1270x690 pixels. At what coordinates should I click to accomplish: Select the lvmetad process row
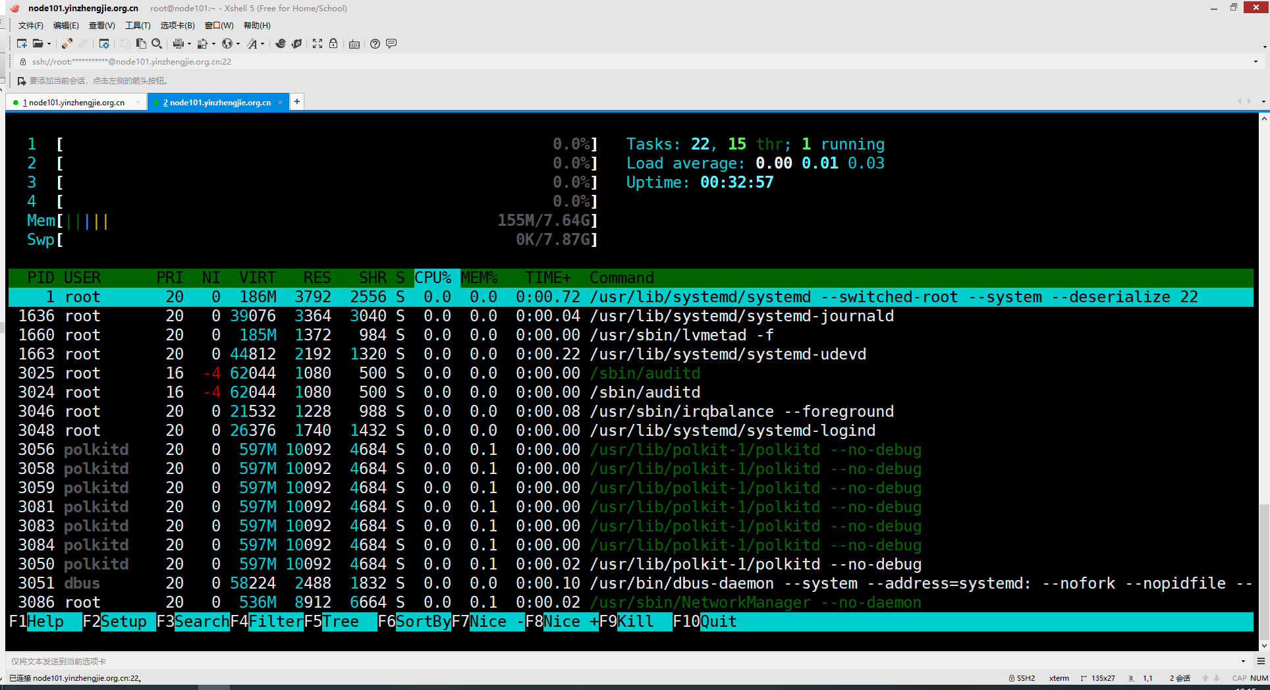coord(631,335)
